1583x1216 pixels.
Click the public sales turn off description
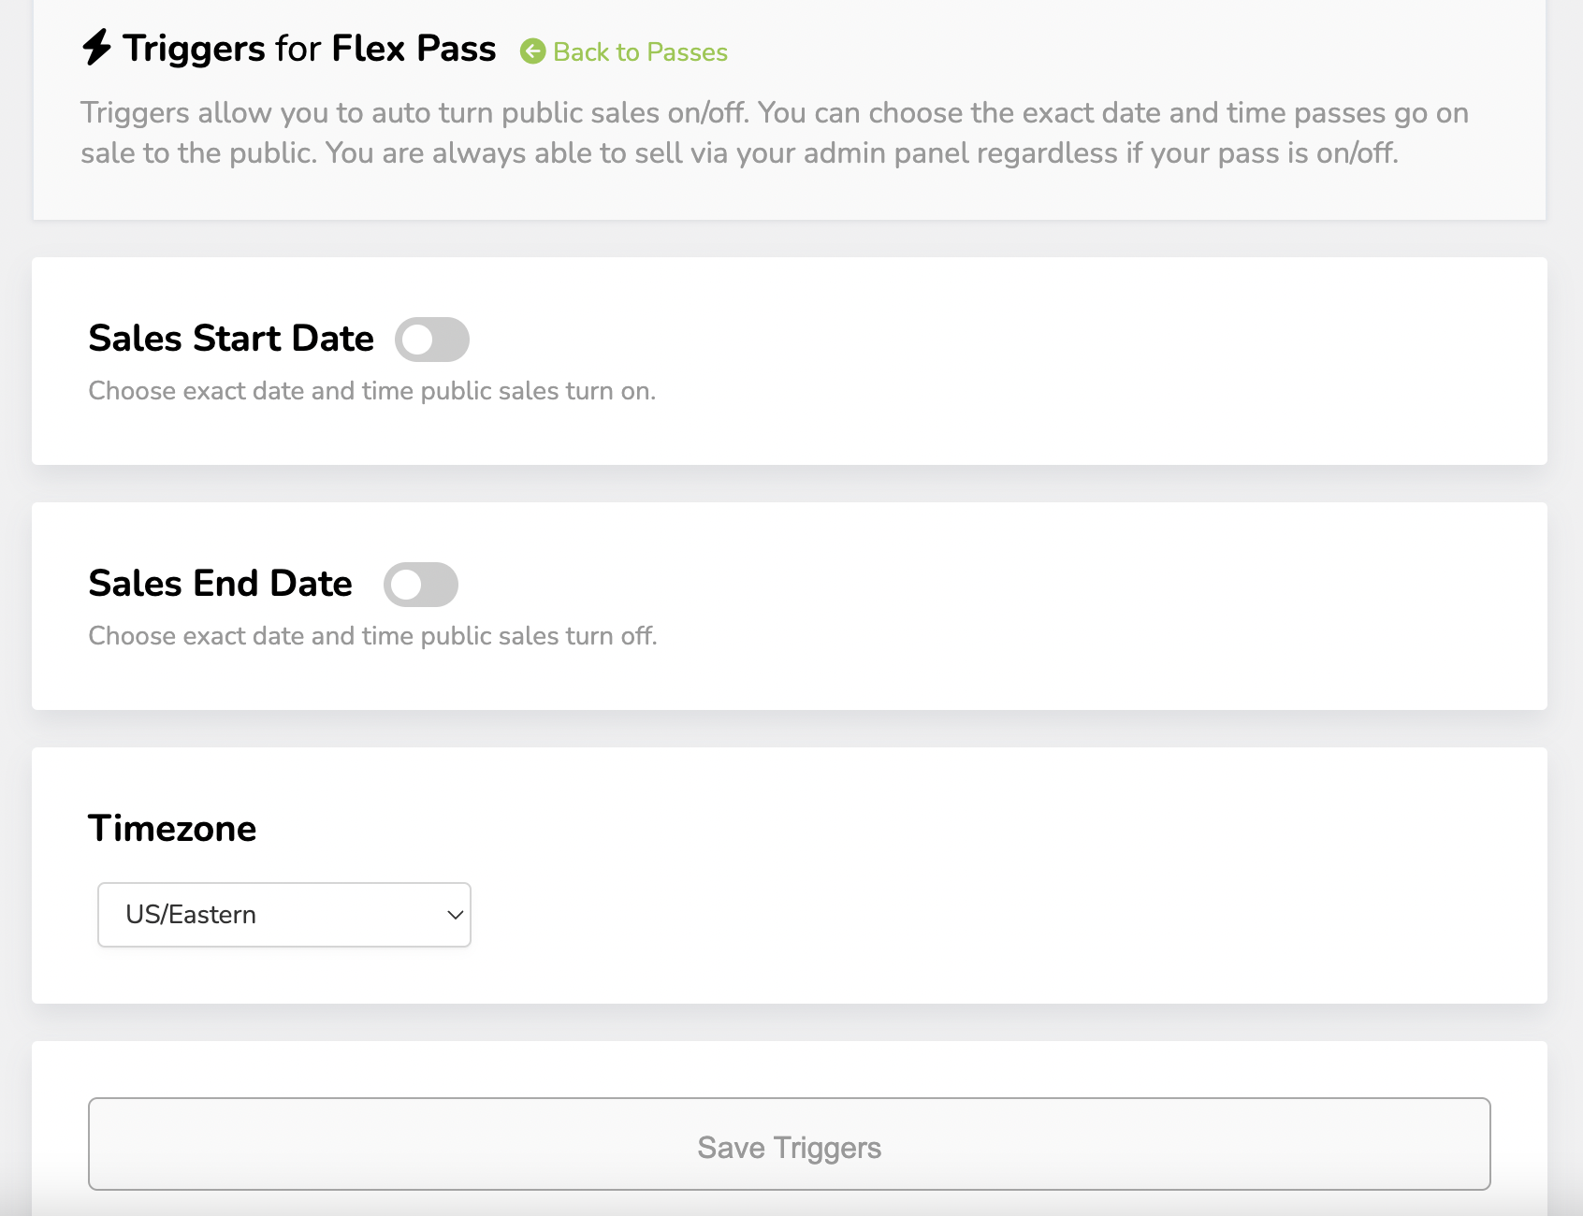coord(372,636)
